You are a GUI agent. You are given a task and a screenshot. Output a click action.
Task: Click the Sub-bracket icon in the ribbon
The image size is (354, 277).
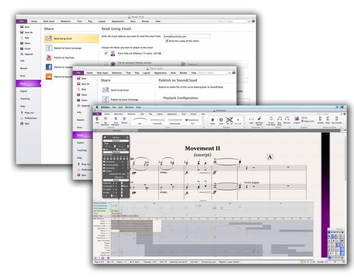point(337,119)
